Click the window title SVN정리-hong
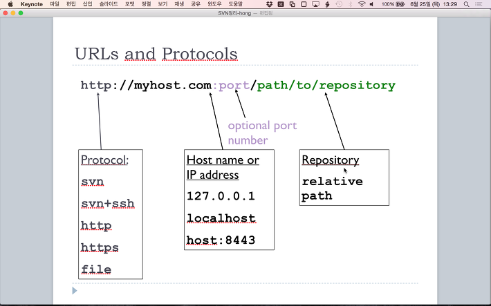491x306 pixels. point(234,13)
